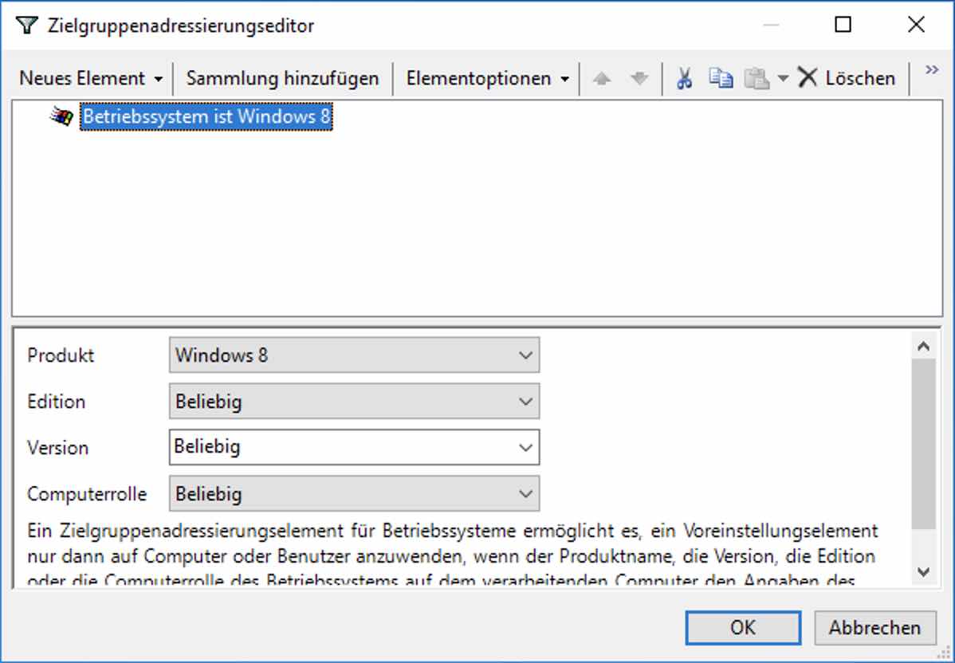
Task: Move element up with the up arrow icon
Action: (x=602, y=79)
